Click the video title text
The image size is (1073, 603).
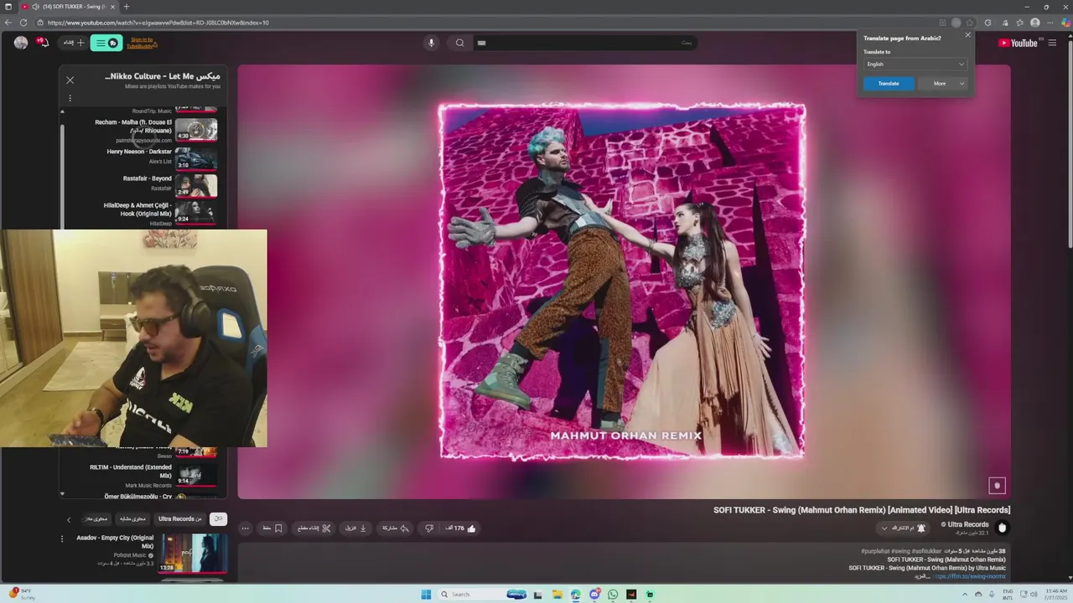[862, 510]
